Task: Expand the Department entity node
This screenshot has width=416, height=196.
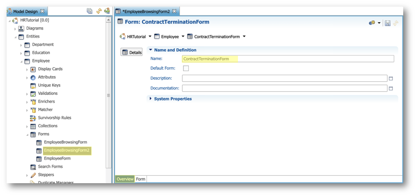Action: (21, 45)
